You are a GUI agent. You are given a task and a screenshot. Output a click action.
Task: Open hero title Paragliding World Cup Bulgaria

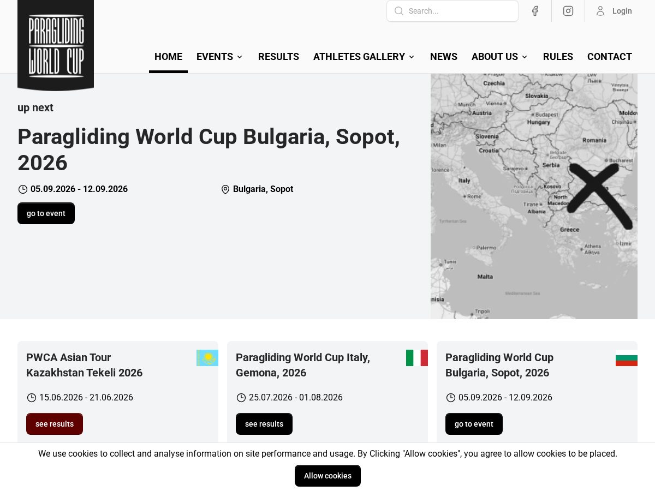click(209, 149)
